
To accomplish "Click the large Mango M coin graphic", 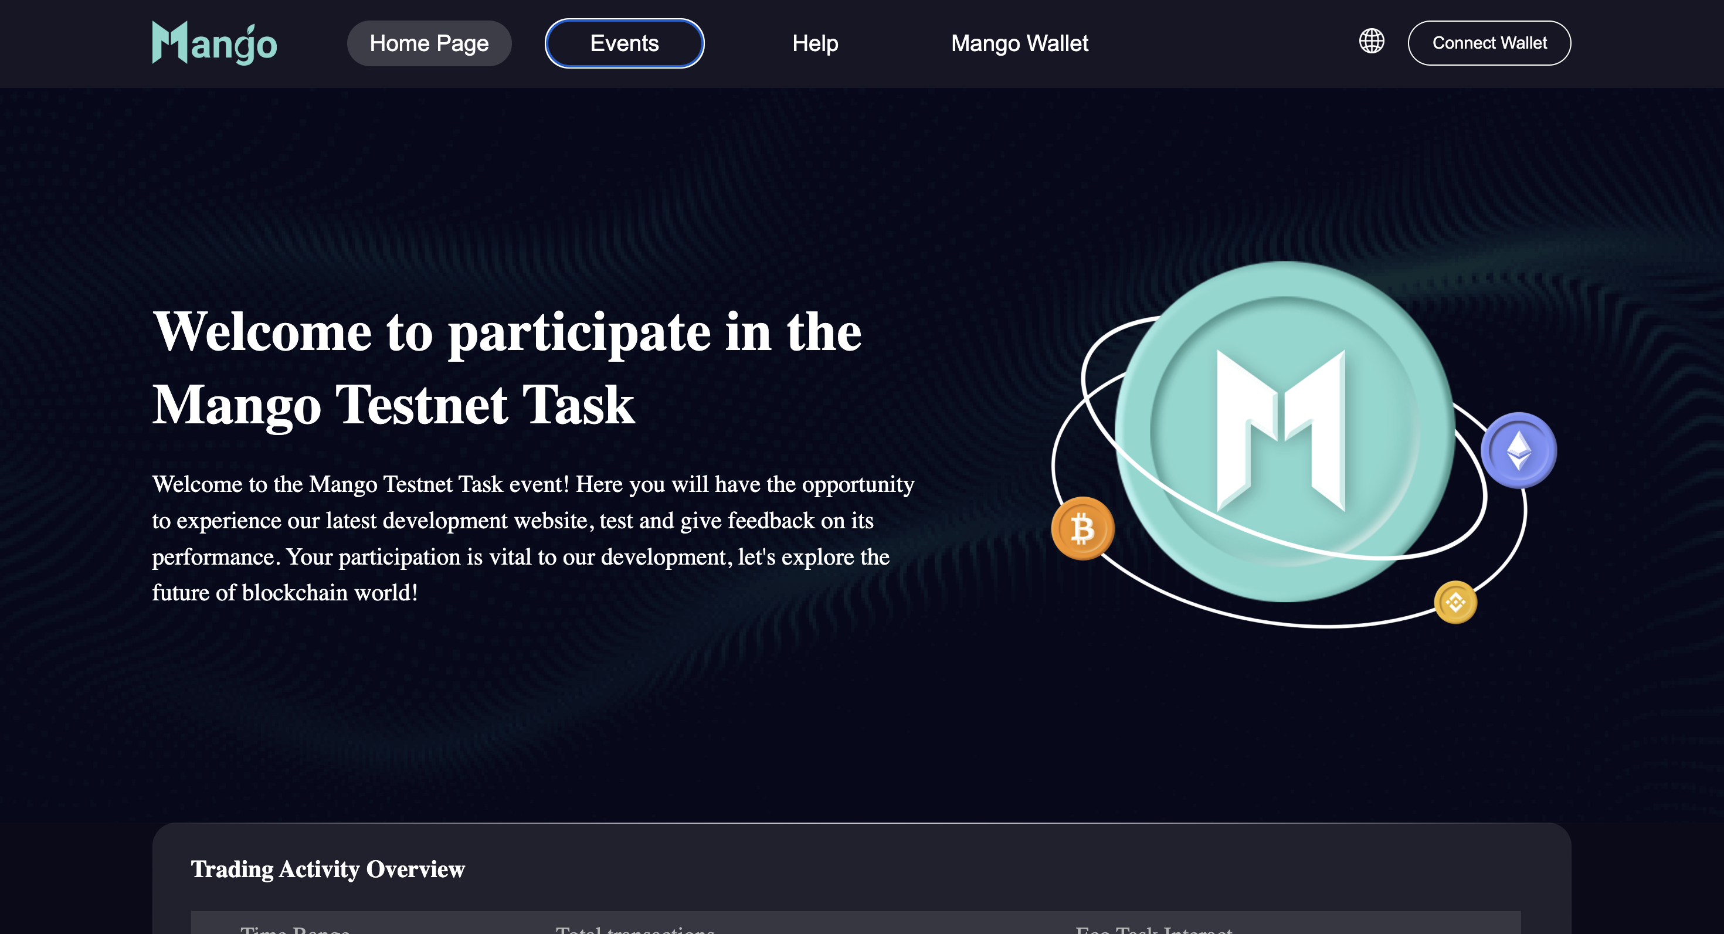I will (1284, 432).
